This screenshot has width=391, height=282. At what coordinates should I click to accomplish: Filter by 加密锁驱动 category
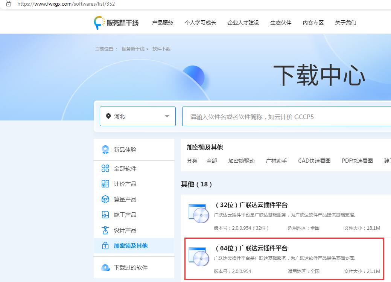click(241, 161)
